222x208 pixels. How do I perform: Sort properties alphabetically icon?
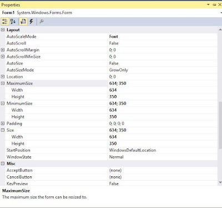pos(13,22)
